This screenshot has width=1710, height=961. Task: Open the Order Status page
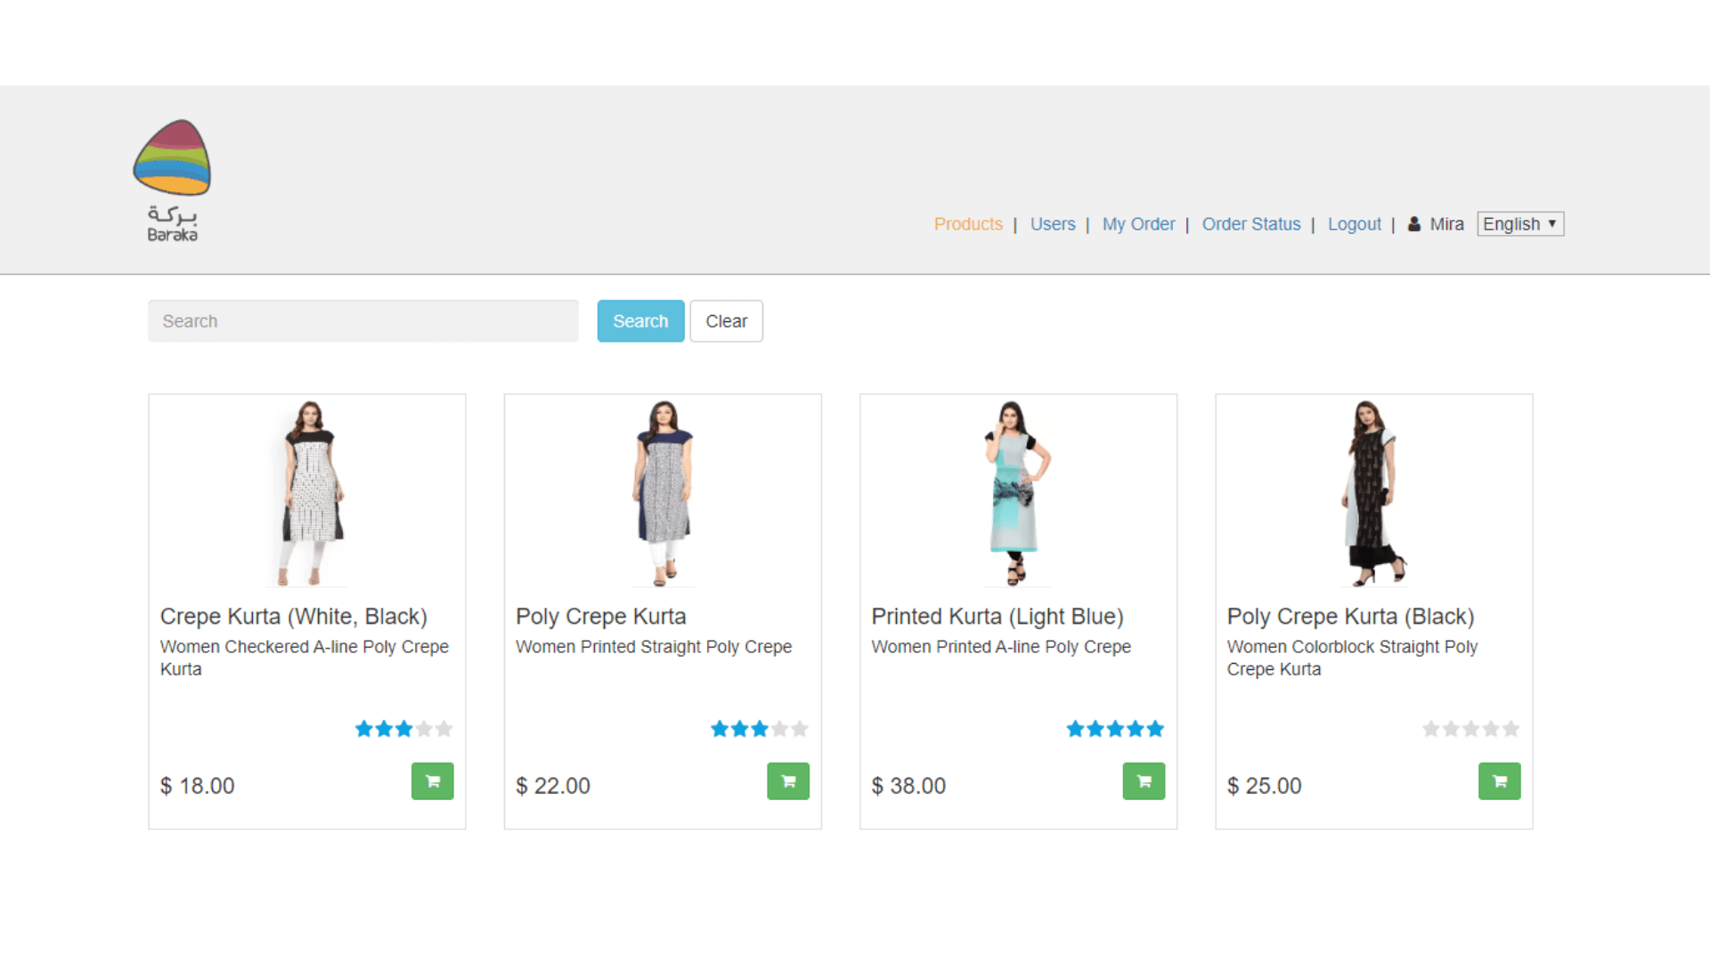[1251, 224]
